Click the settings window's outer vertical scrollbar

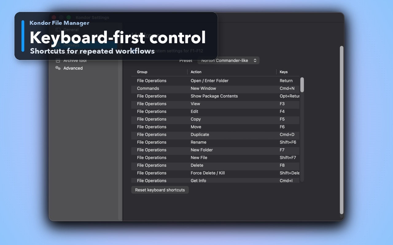tap(341, 130)
